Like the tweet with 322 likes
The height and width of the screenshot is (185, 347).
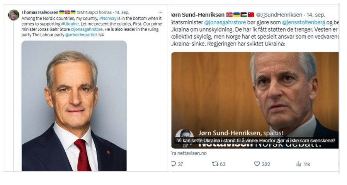257,164
